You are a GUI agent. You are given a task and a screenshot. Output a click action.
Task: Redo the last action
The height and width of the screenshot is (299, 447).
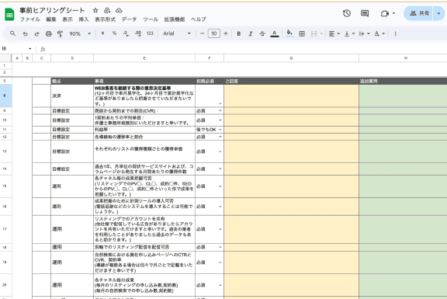click(36, 33)
